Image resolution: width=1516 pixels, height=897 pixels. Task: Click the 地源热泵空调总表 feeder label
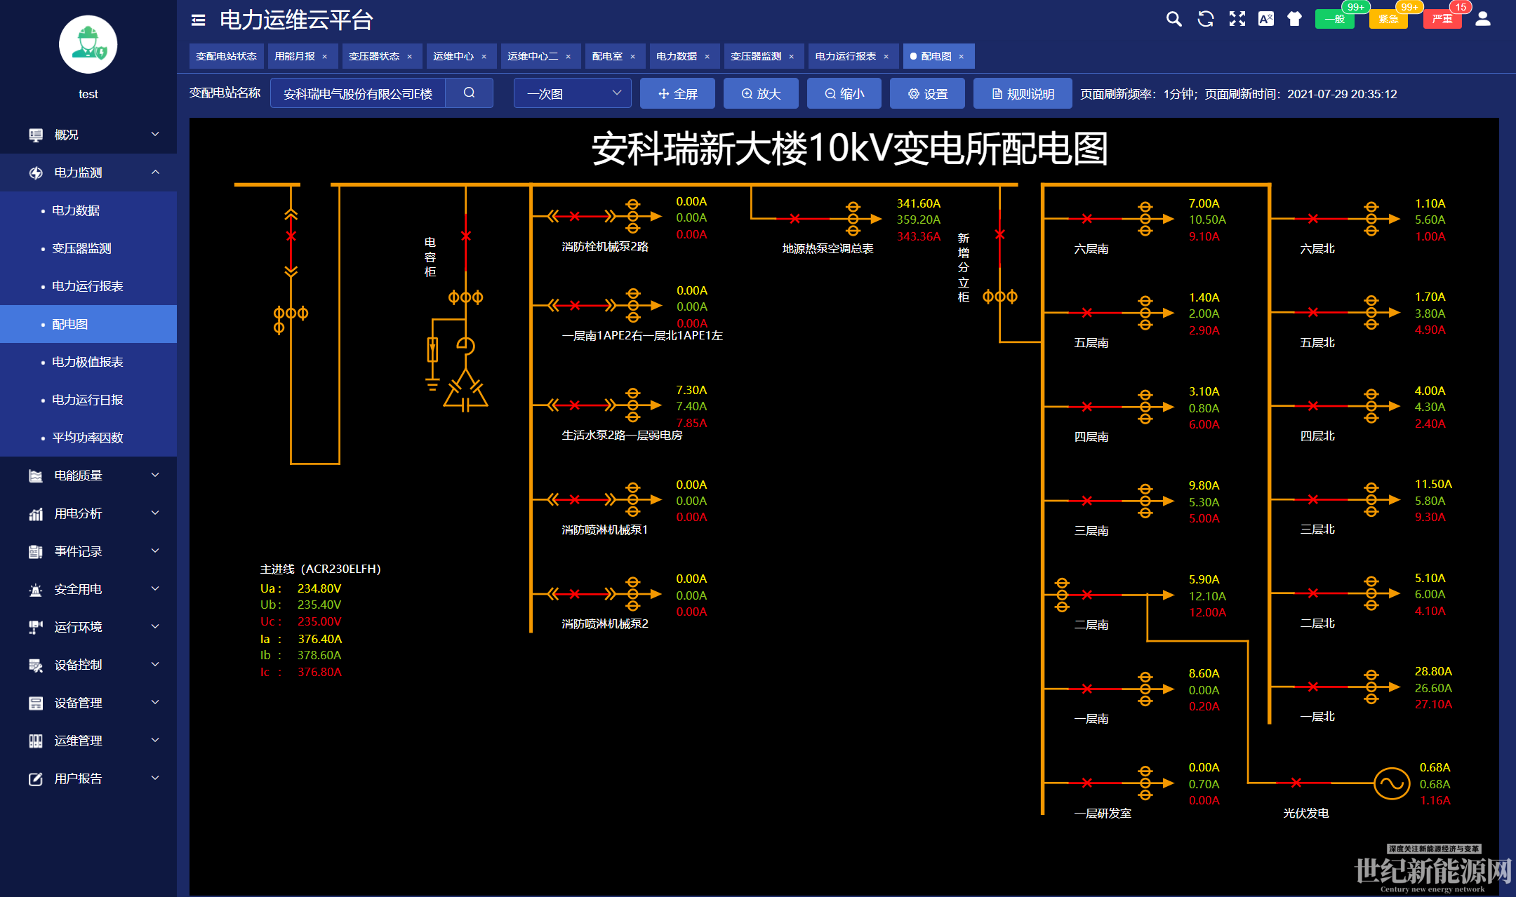click(x=827, y=248)
